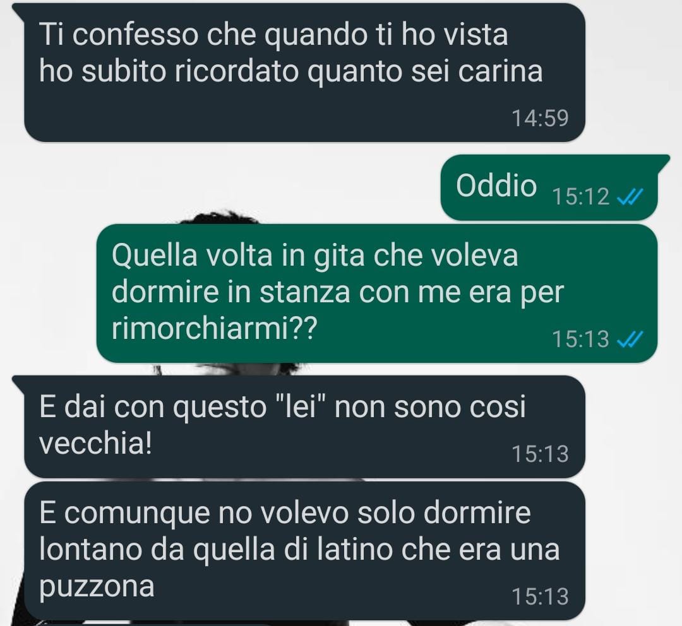Image resolution: width=682 pixels, height=626 pixels.
Task: Select the Quella volta in gita message
Action: (x=376, y=293)
